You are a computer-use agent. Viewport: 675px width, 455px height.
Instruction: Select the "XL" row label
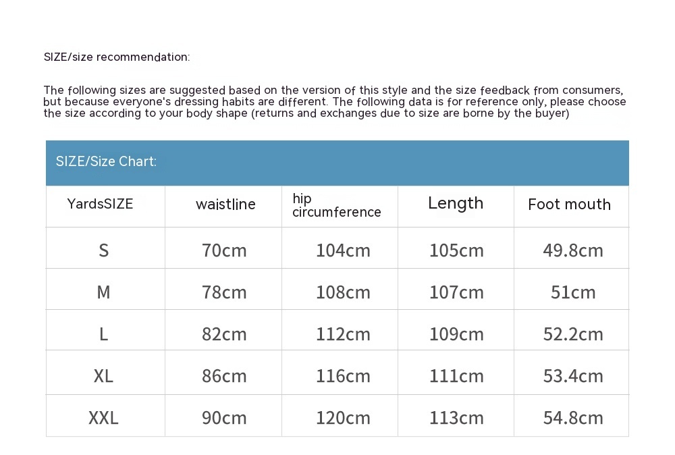click(103, 376)
